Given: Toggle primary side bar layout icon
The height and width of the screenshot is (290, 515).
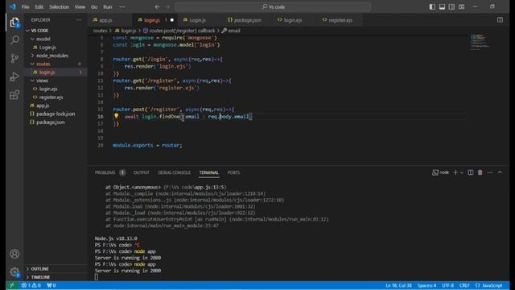Looking at the screenshot, I should (432, 7).
